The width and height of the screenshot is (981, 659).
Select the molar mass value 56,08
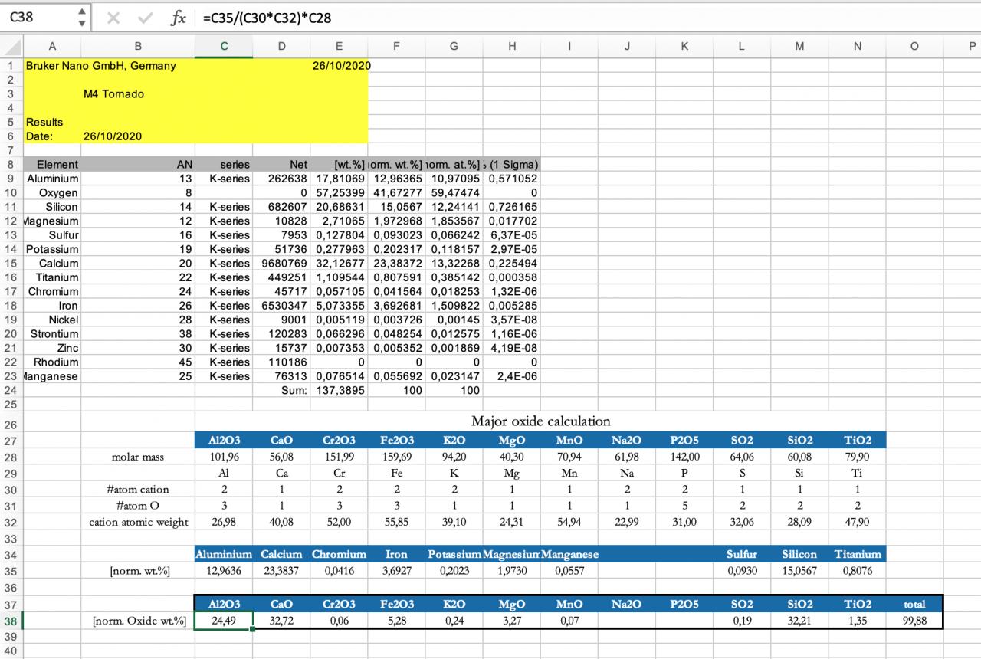(x=281, y=457)
